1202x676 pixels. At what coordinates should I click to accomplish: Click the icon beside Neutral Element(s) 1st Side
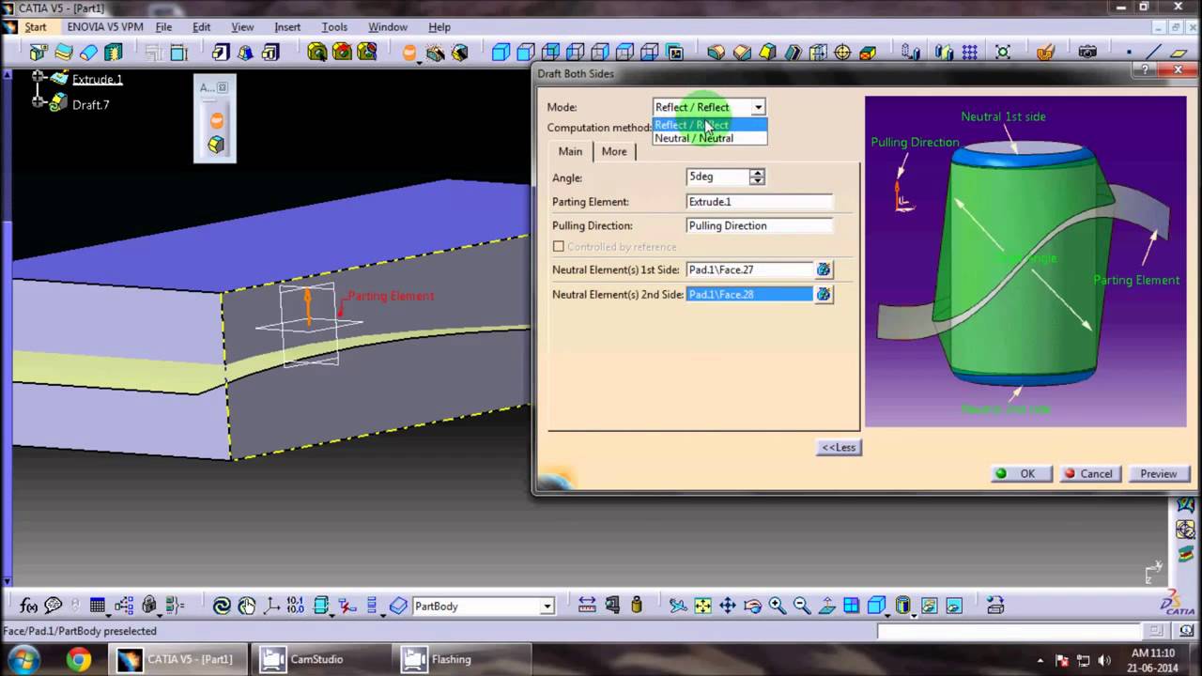point(824,269)
